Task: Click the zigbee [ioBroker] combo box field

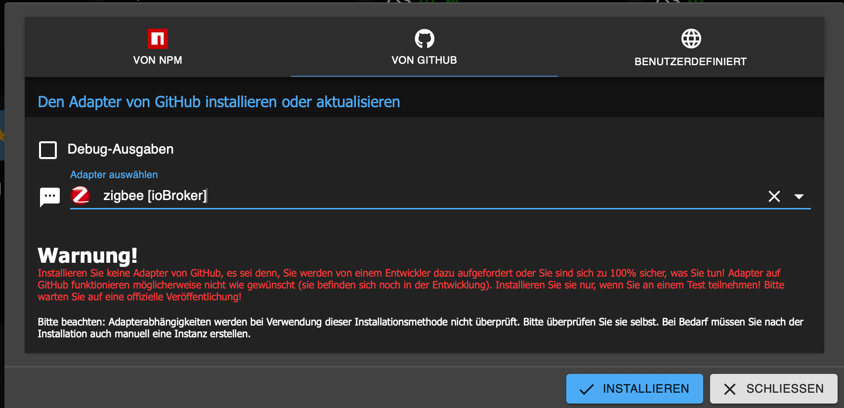Action: (440, 196)
